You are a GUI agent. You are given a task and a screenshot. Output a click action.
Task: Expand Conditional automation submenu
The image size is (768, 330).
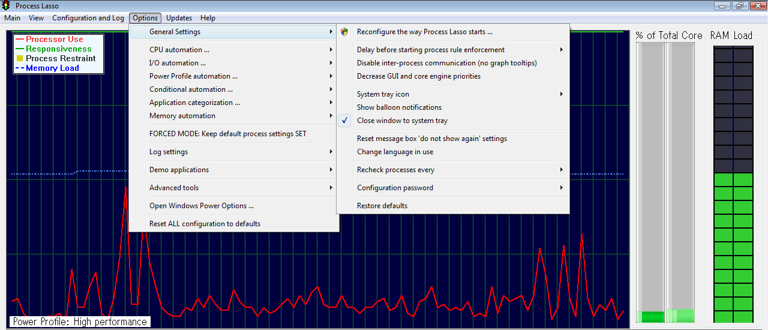[234, 89]
